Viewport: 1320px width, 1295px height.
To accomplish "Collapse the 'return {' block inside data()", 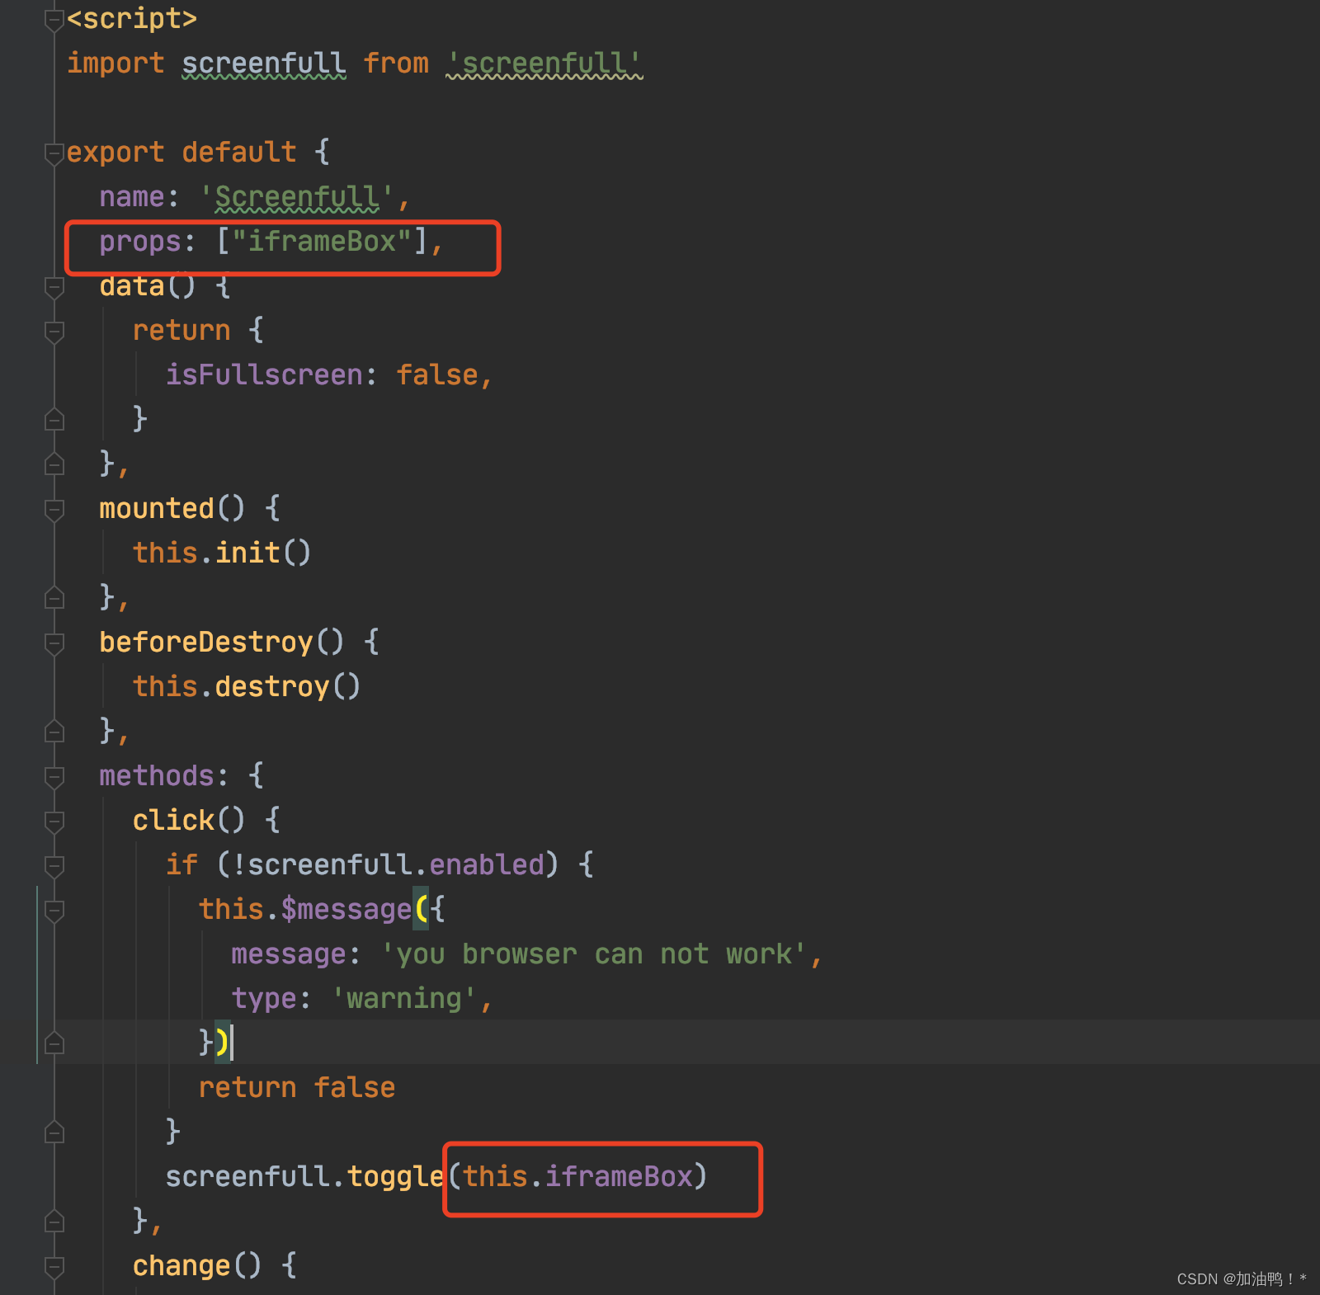I will click(x=54, y=331).
